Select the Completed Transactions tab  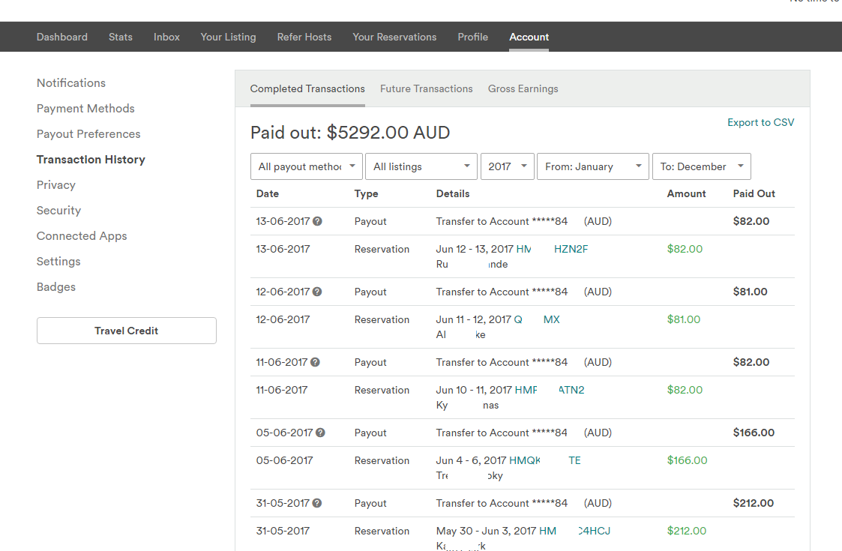(x=307, y=88)
